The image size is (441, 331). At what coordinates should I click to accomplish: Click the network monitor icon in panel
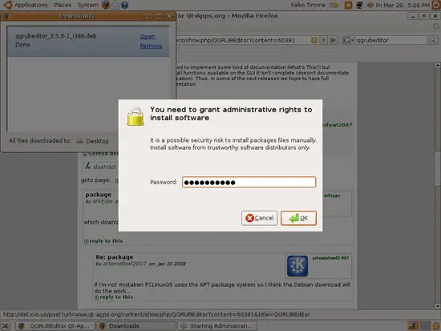click(x=359, y=5)
